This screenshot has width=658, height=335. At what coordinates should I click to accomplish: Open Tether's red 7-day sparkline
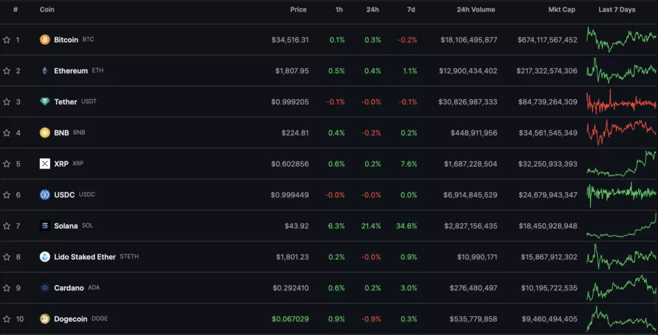621,102
